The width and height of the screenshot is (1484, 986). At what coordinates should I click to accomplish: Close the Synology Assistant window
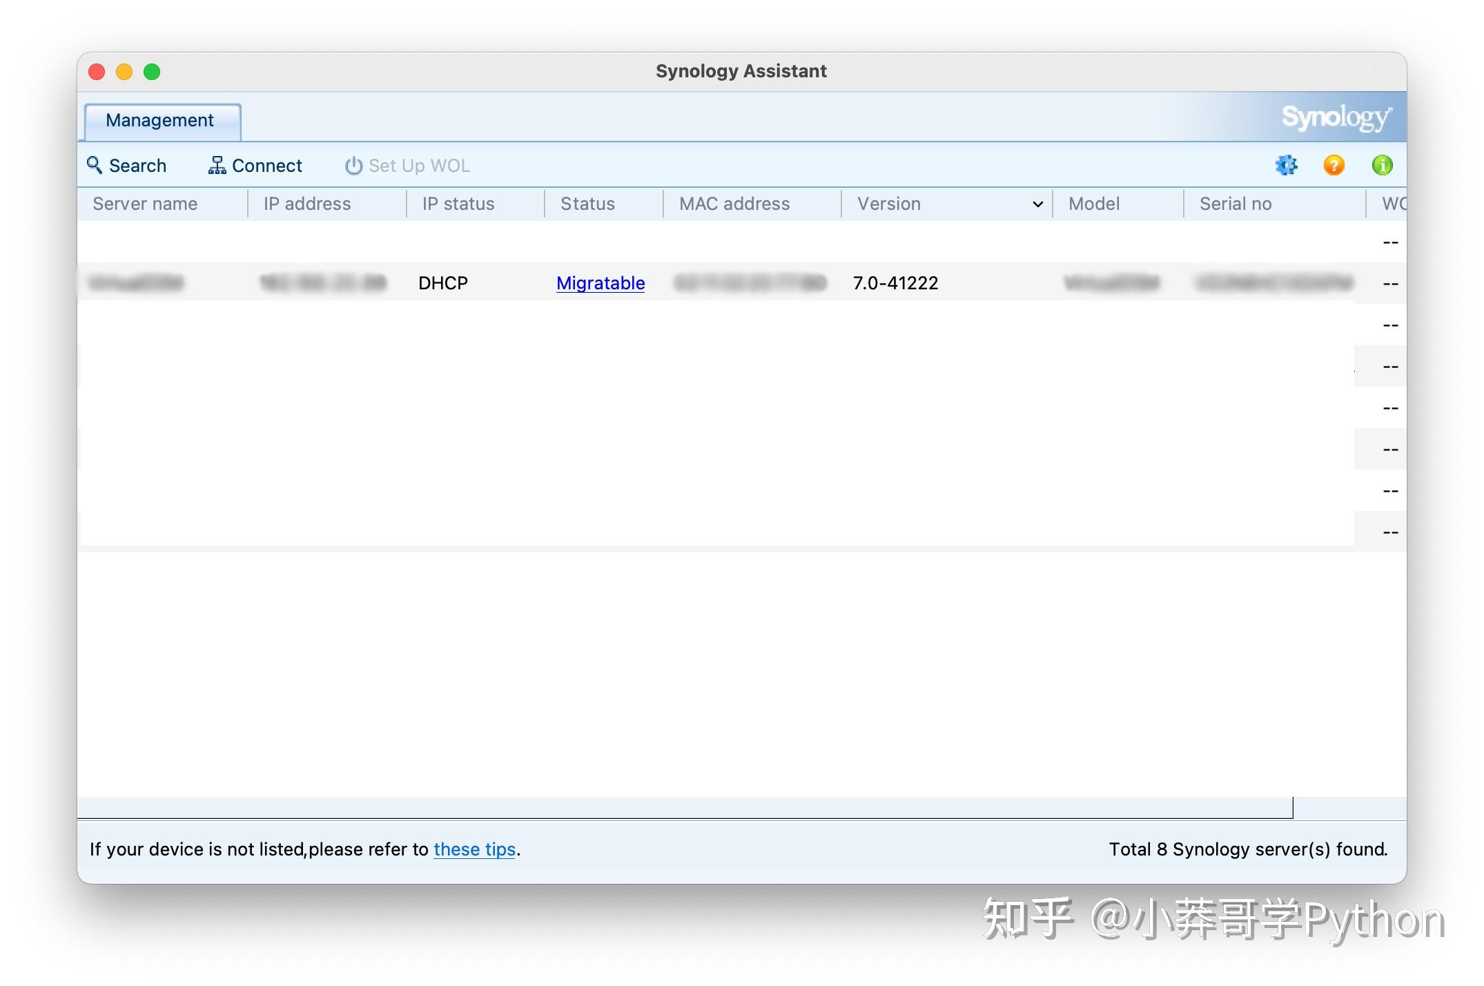97,72
